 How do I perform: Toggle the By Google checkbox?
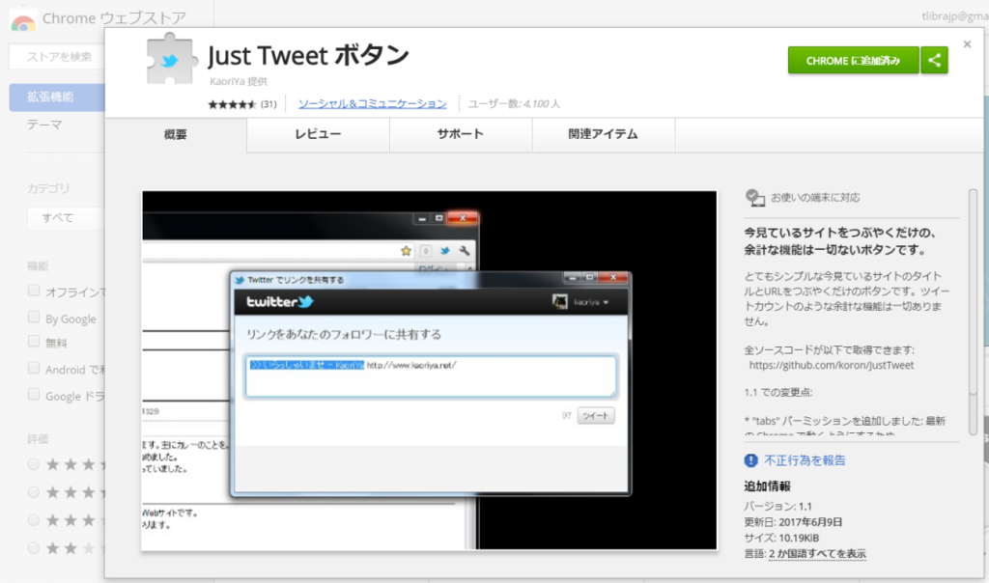[x=34, y=317]
